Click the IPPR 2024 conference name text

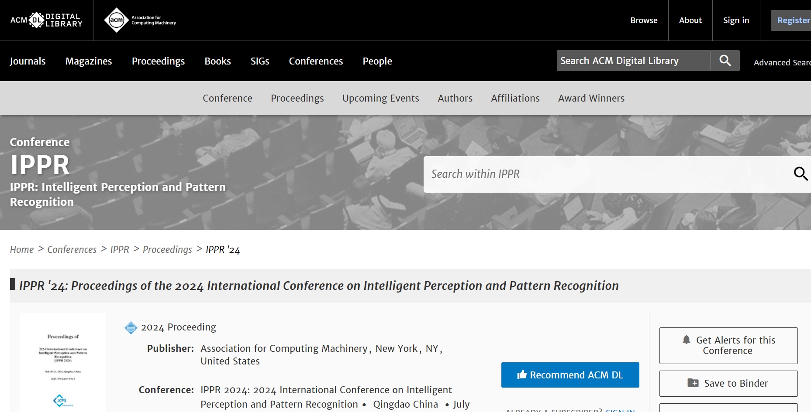point(326,397)
